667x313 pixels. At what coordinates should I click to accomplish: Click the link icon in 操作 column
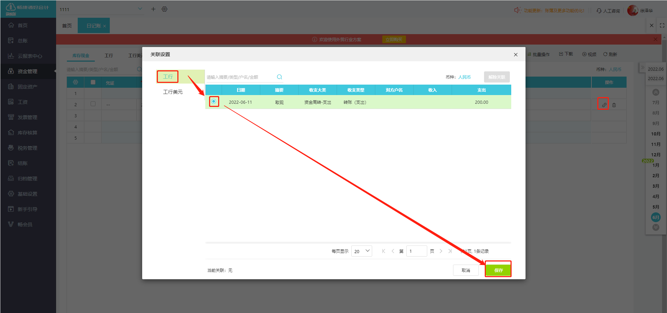[604, 105]
